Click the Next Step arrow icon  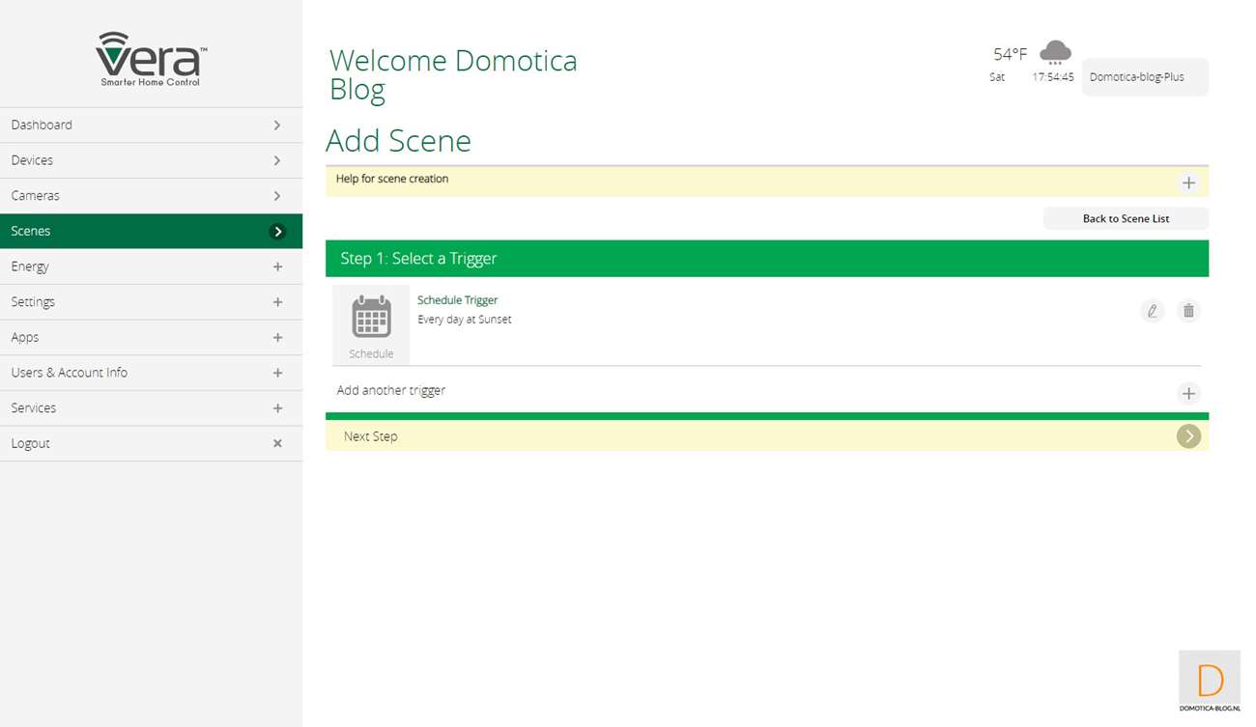click(x=1188, y=436)
